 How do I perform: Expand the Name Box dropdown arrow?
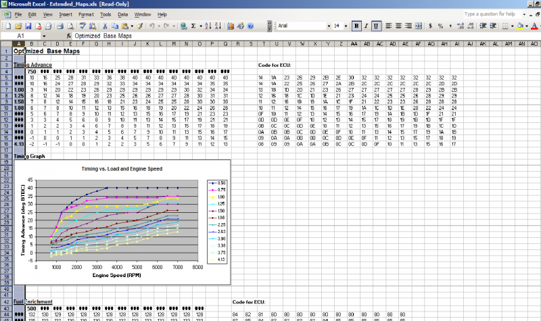(44, 36)
